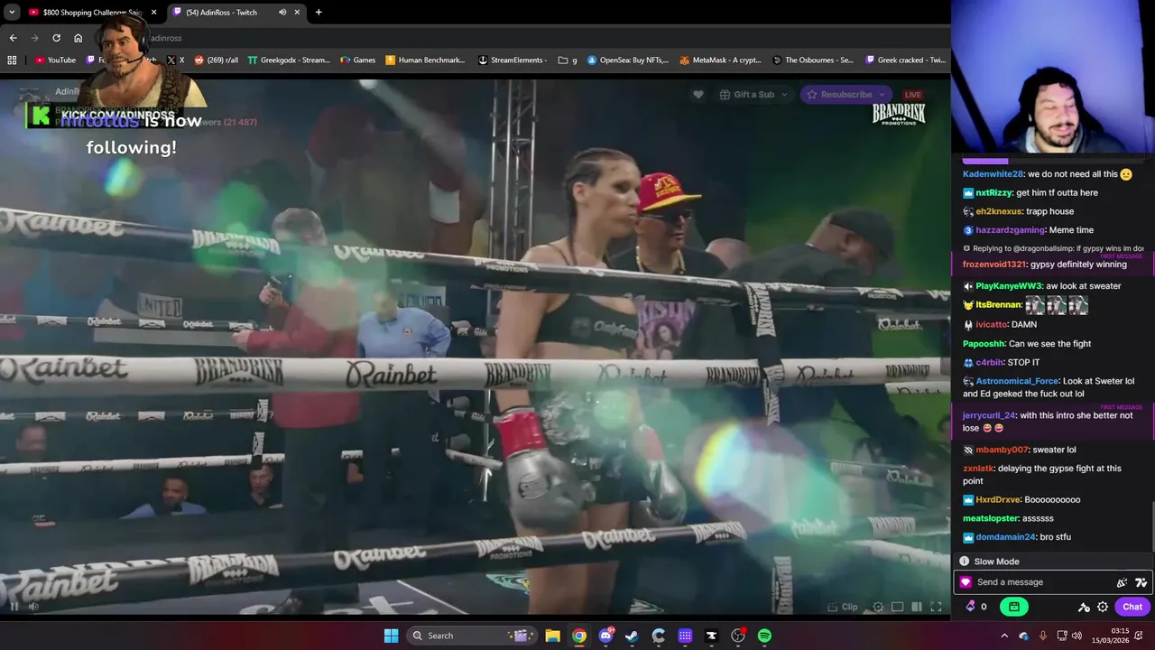Open a new browser tab
Viewport: 1155px width, 650px height.
click(319, 12)
